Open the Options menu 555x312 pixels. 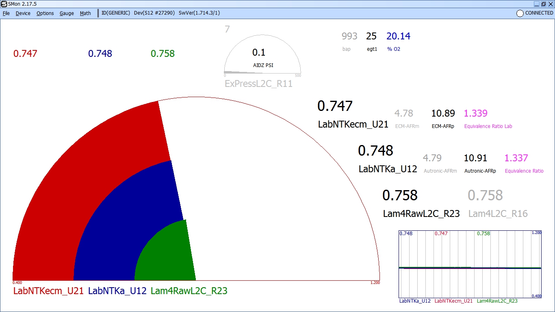45,13
